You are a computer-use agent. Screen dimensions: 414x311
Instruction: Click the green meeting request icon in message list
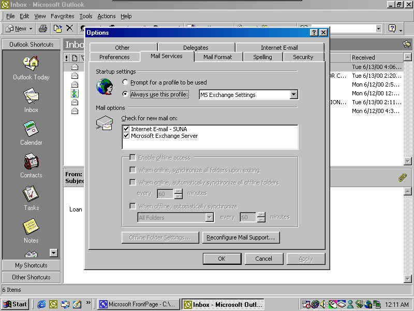point(75,93)
